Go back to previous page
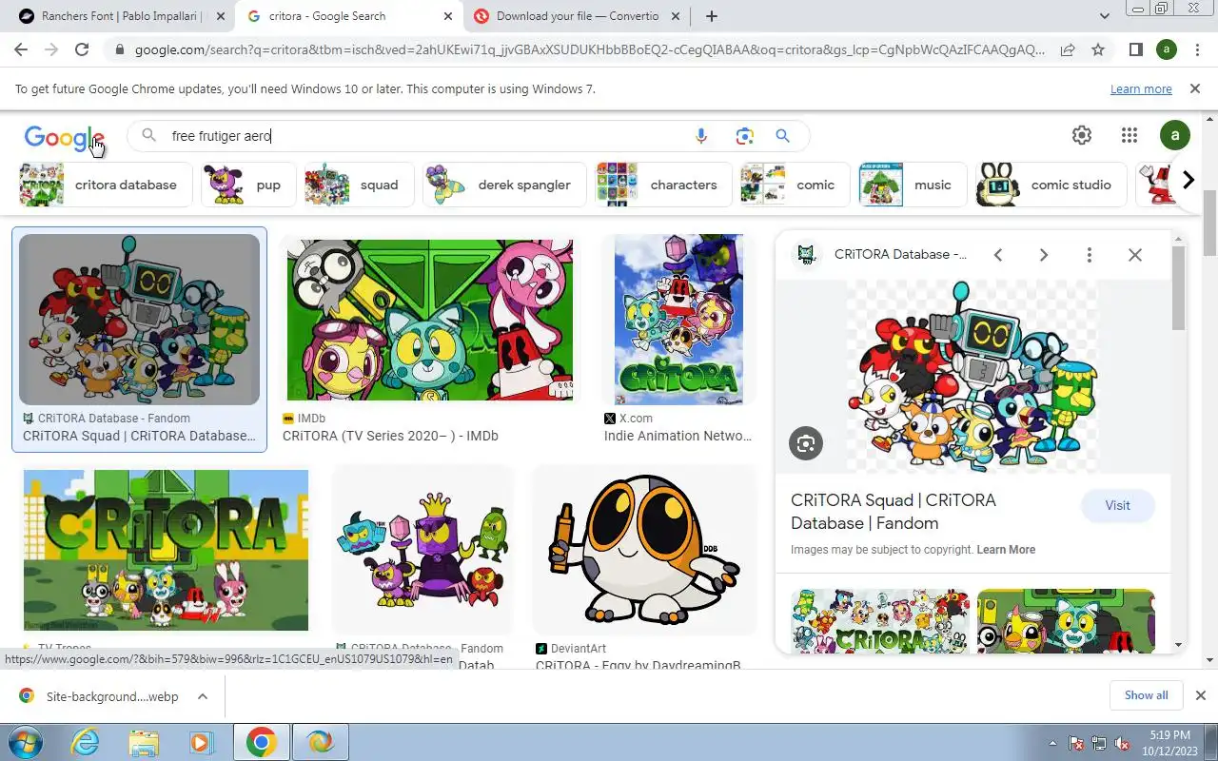1218x761 pixels. (21, 49)
